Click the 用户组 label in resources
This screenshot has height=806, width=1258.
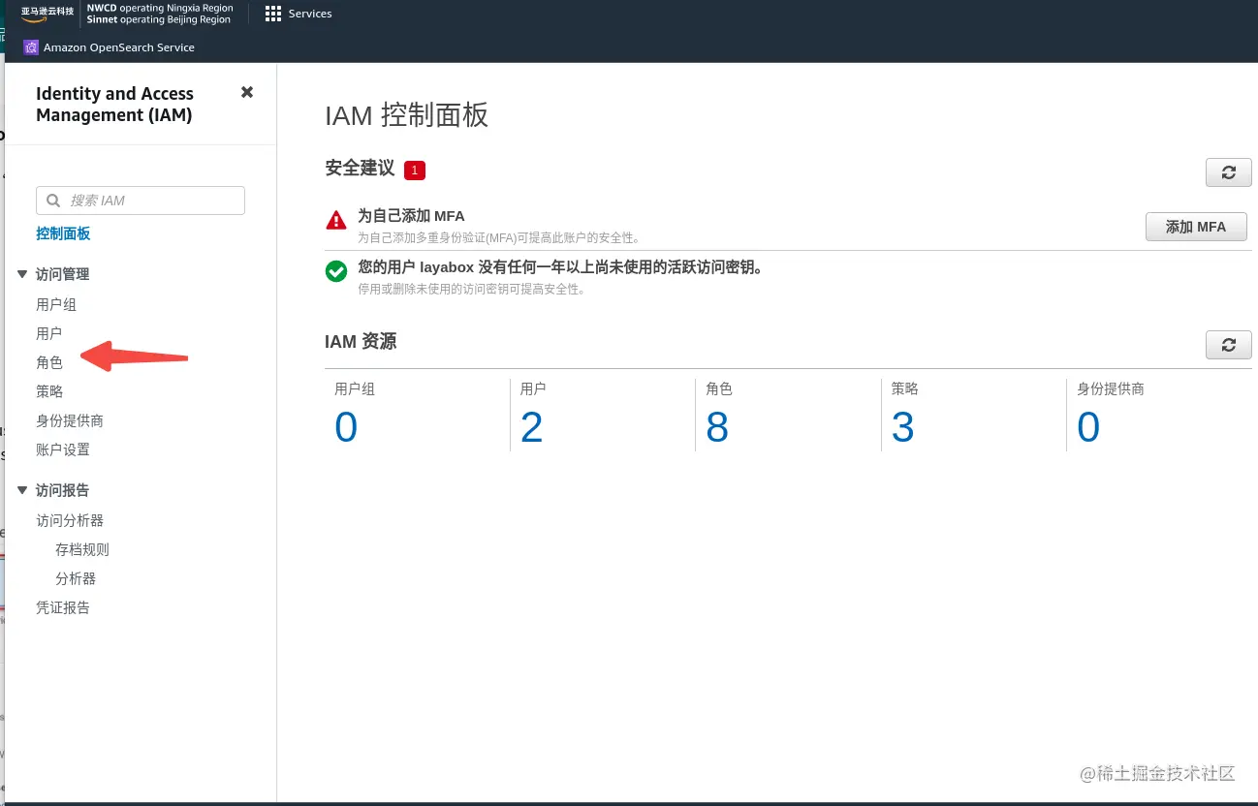coord(355,388)
